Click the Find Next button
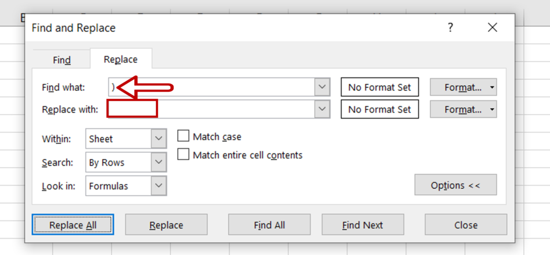550x255 pixels. tap(363, 225)
